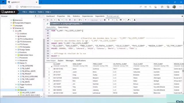Click the Save File toolbar icon
184x103 pixels.
[x=51, y=20]
